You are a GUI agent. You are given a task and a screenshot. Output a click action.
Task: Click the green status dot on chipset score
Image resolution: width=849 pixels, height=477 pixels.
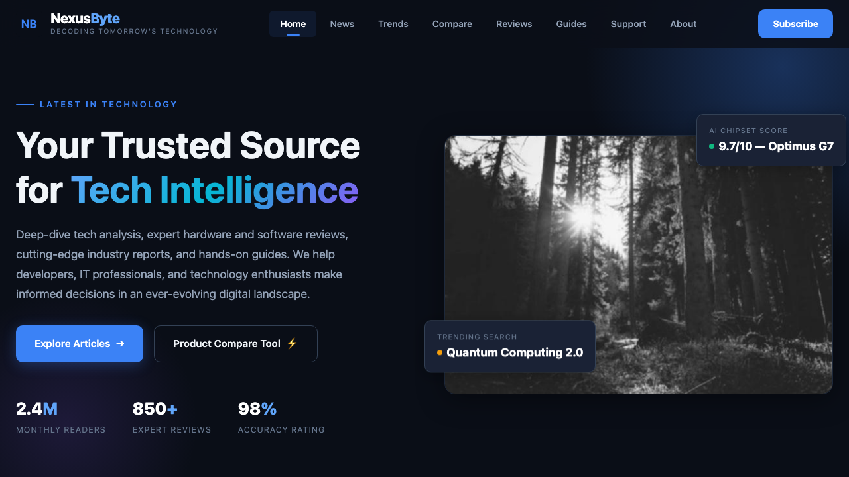pyautogui.click(x=712, y=146)
